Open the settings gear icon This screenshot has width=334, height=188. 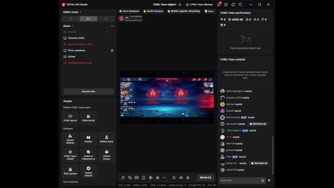(x=233, y=4)
